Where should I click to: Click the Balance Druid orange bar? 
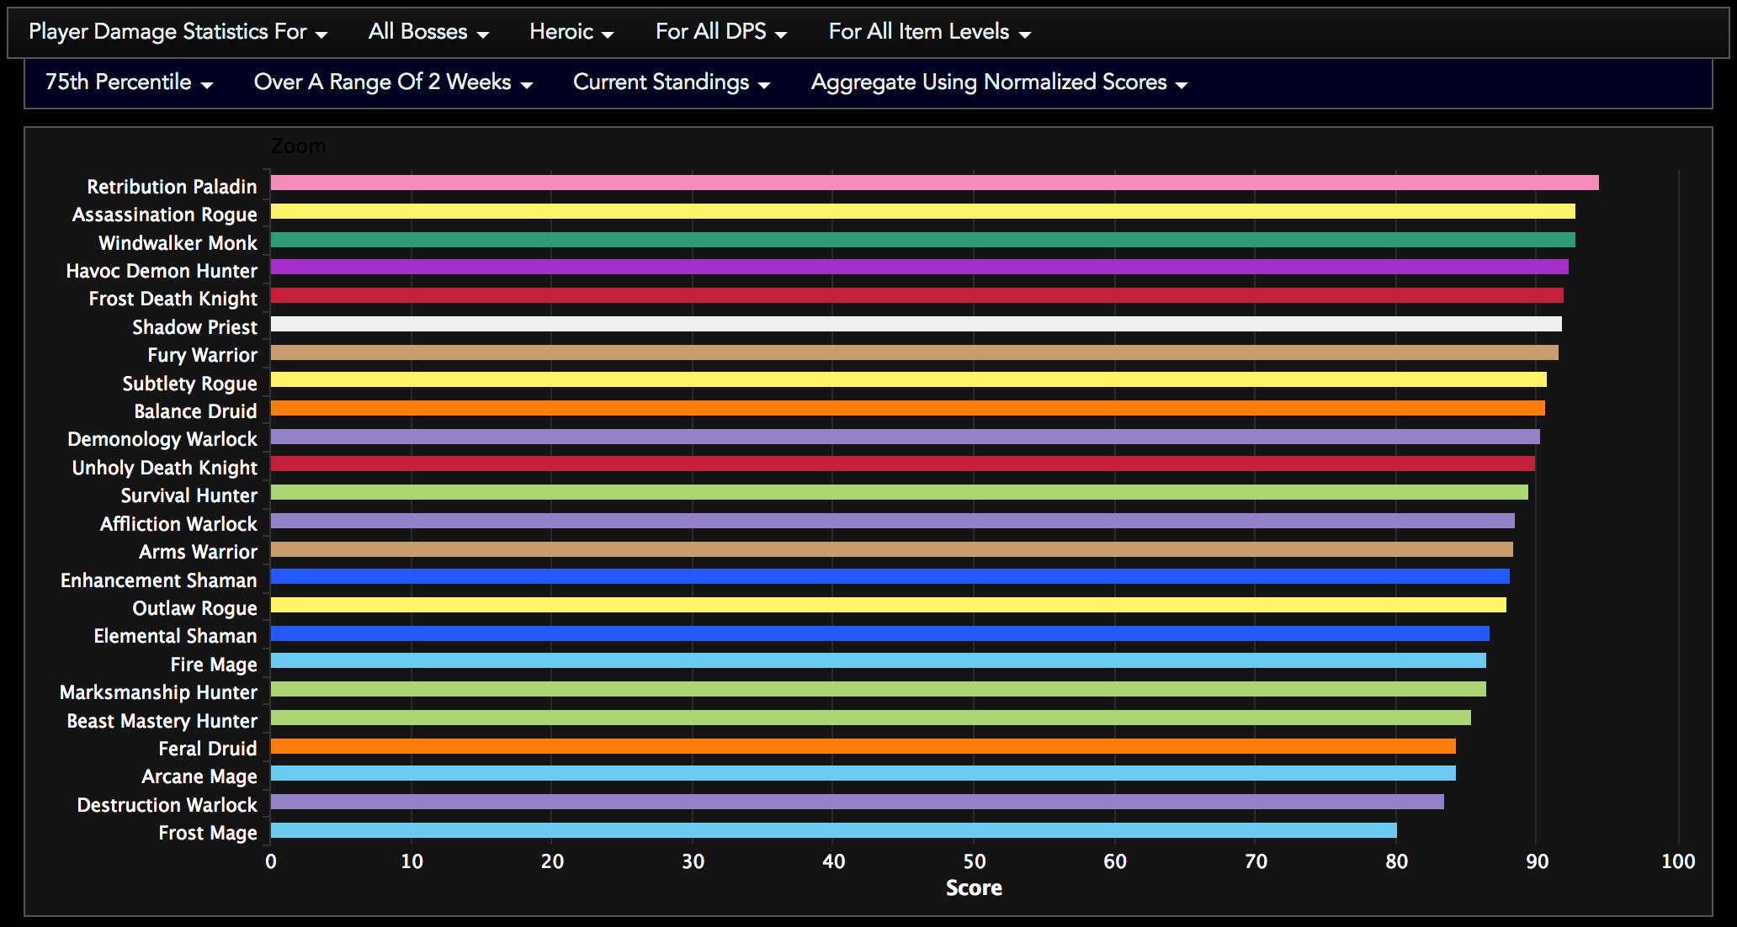point(907,408)
